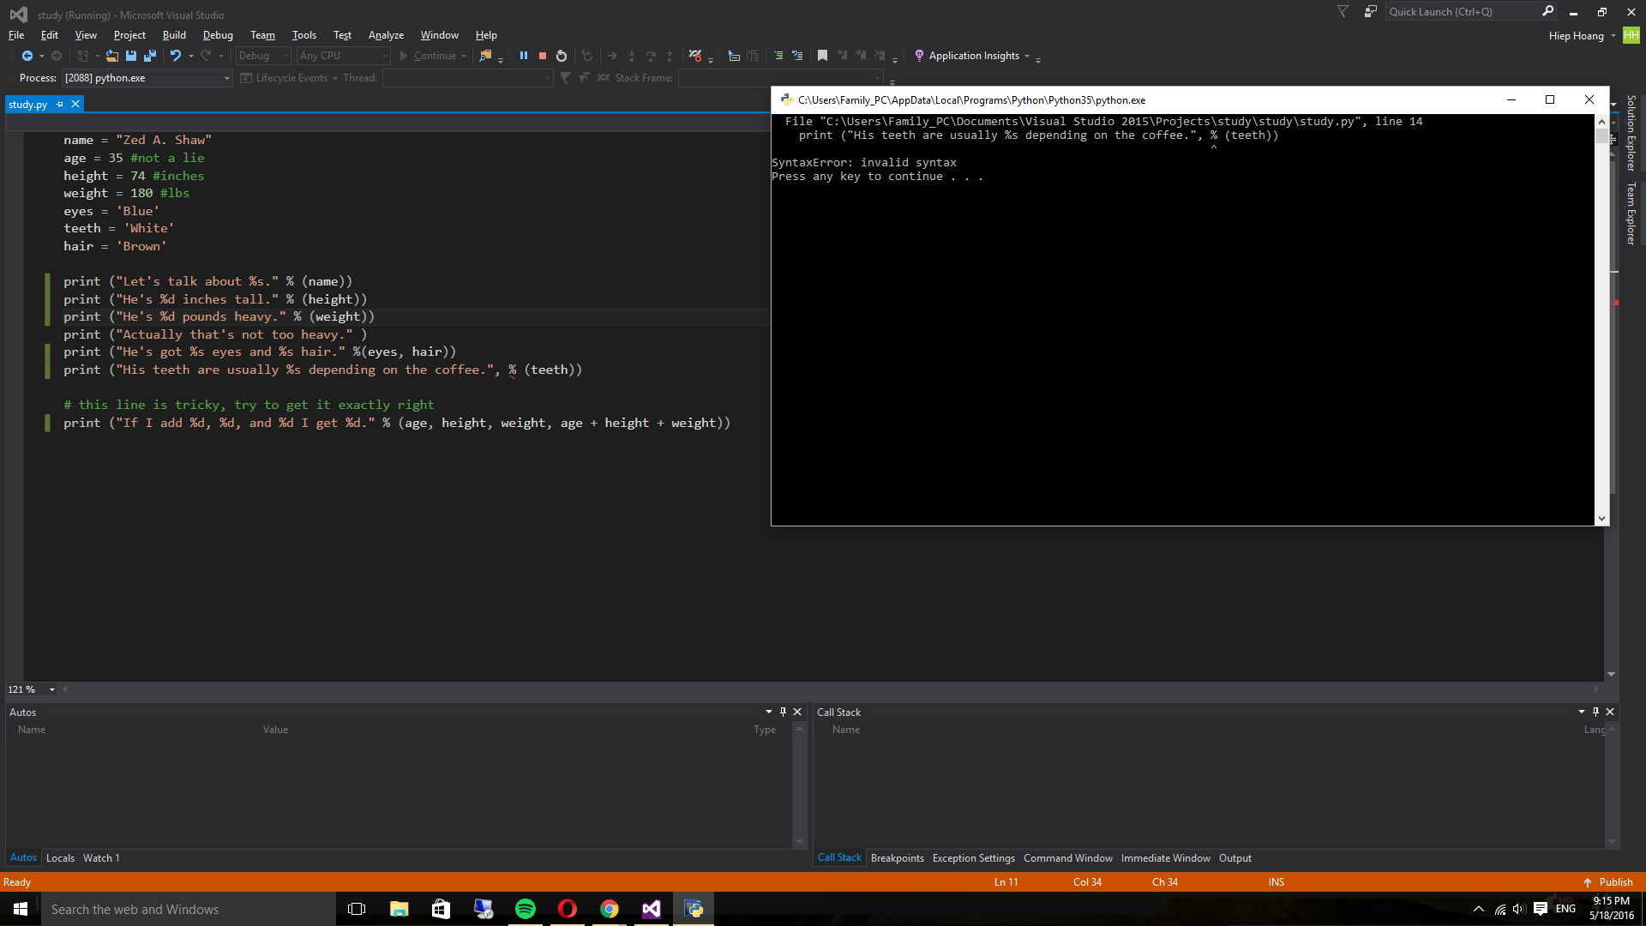Viewport: 1646px width, 926px height.
Task: Open Spotify from the taskbar
Action: (x=526, y=909)
